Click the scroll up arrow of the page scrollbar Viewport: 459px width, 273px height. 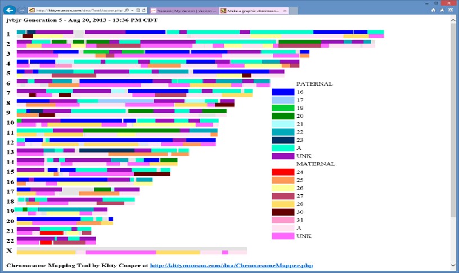click(x=454, y=19)
